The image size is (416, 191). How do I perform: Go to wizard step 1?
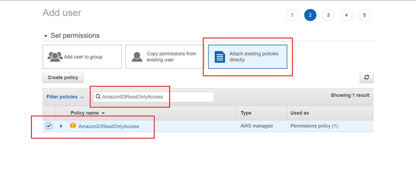(x=292, y=15)
